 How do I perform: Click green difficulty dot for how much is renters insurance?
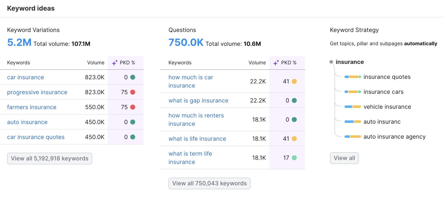click(x=294, y=120)
